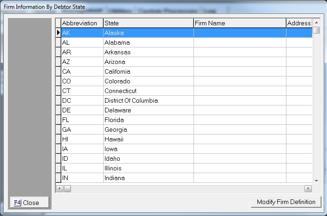Image resolution: width=327 pixels, height=216 pixels.
Task: Click the horizontal scrollbar left arrow
Action: [59, 188]
